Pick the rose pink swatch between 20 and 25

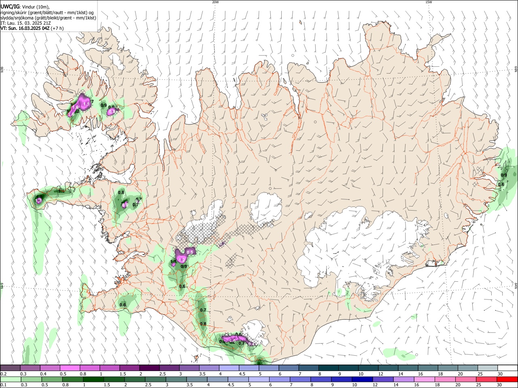(466, 380)
